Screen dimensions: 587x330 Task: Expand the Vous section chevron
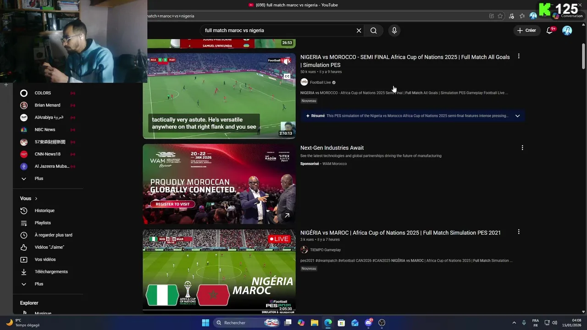coord(36,198)
